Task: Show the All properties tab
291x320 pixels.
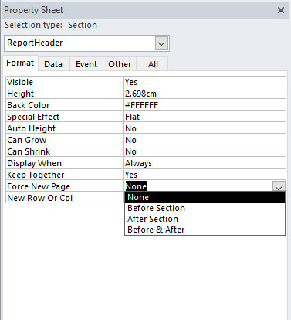Action: tap(153, 64)
